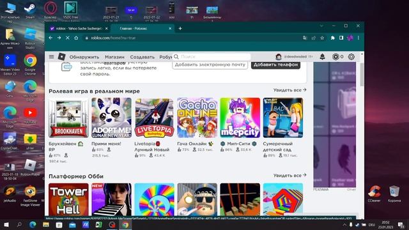Click Добавить электронную почту button
Screen dimensions: 409x230
(210, 65)
